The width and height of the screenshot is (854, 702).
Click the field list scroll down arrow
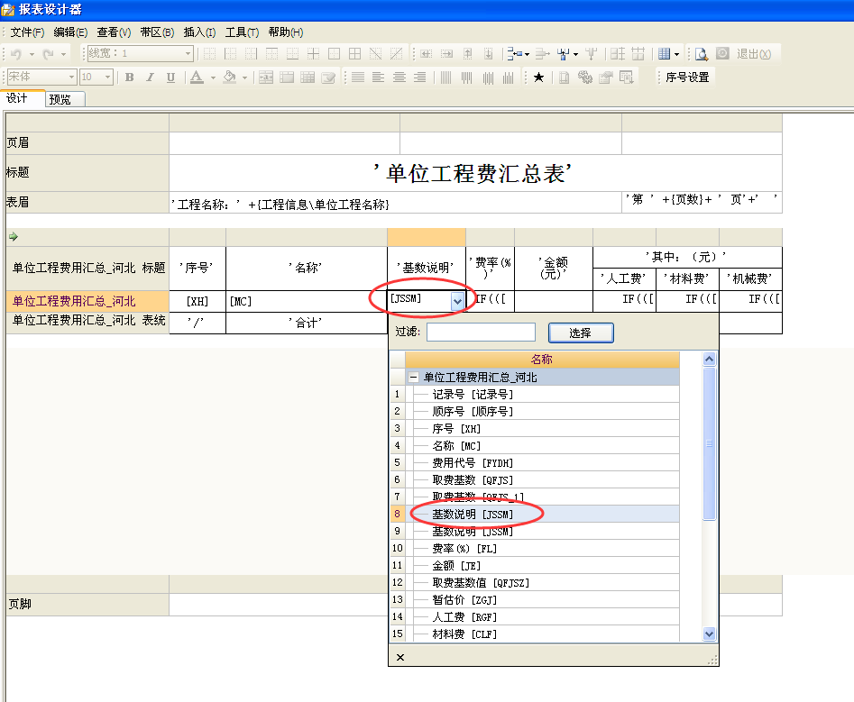709,634
